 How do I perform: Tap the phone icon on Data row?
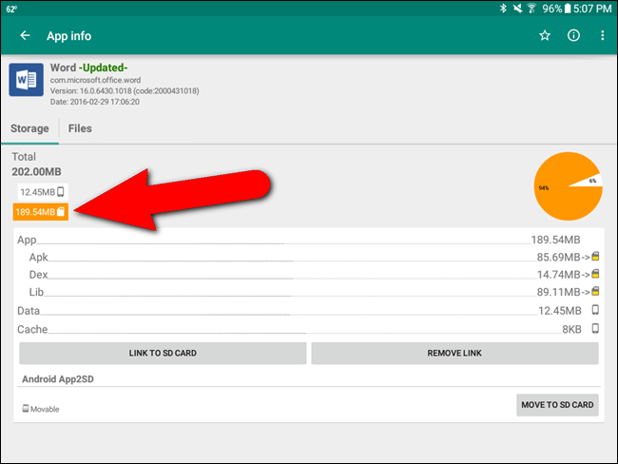(x=595, y=310)
